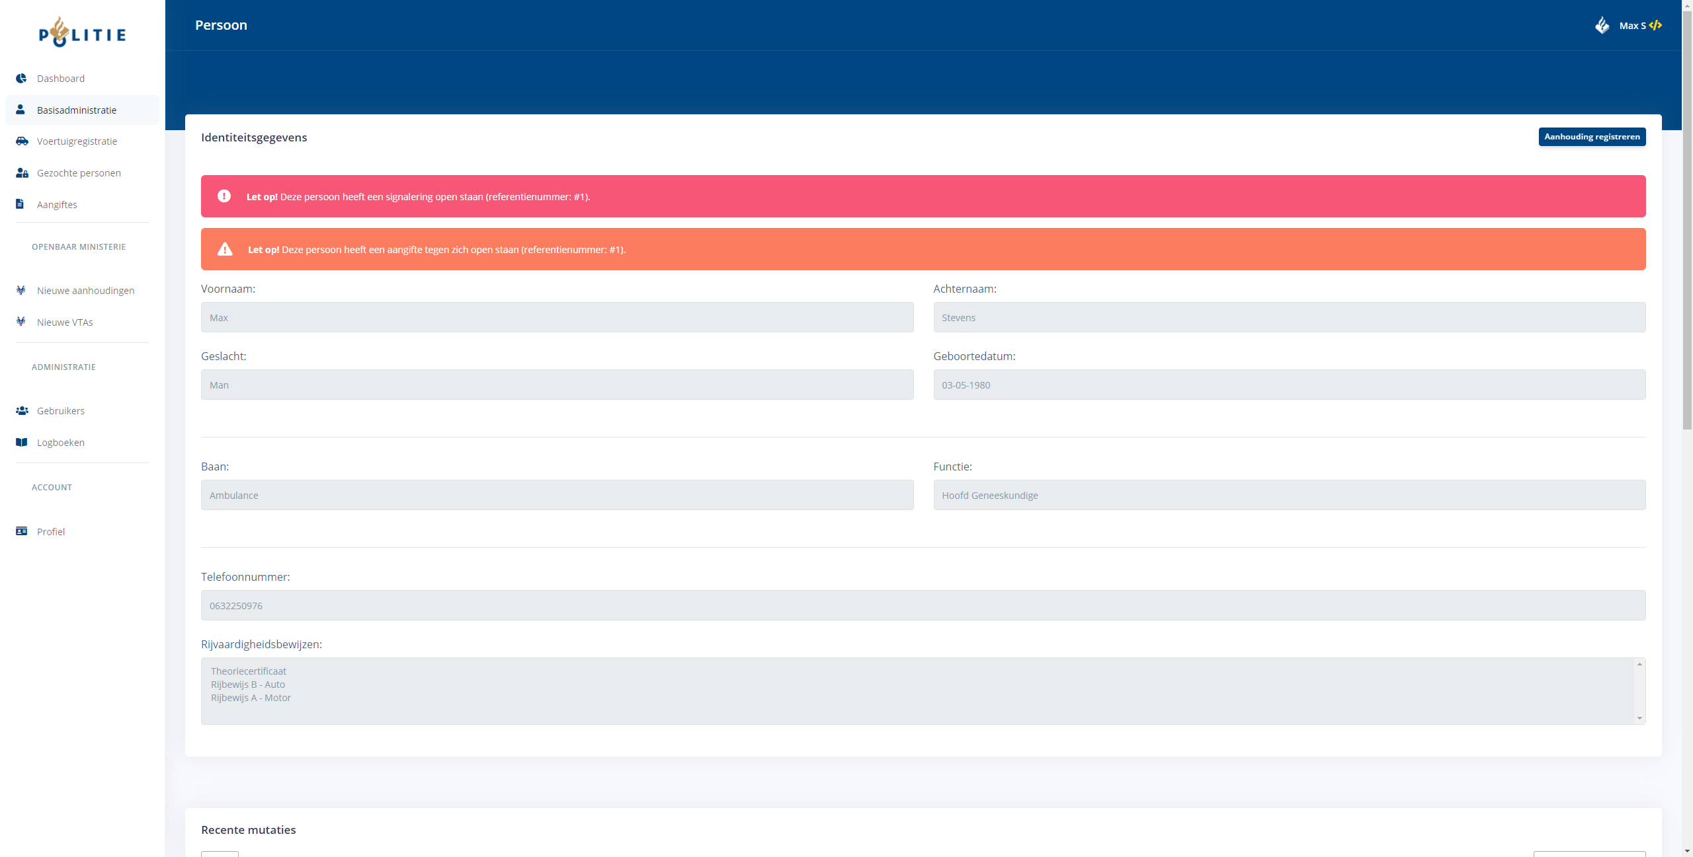Image resolution: width=1693 pixels, height=857 pixels.
Task: Click the Politie logo
Action: 82,32
